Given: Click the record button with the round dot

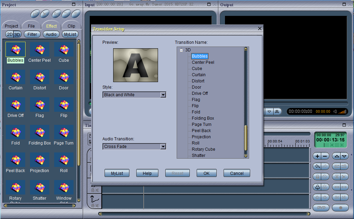Looking at the screenshot, I should click(x=340, y=208).
